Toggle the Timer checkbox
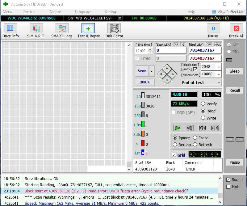 pyautogui.click(x=137, y=58)
